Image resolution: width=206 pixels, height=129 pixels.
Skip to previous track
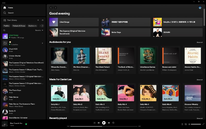[99, 123]
